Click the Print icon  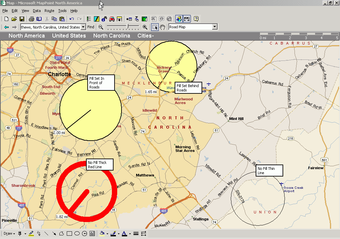(31, 19)
